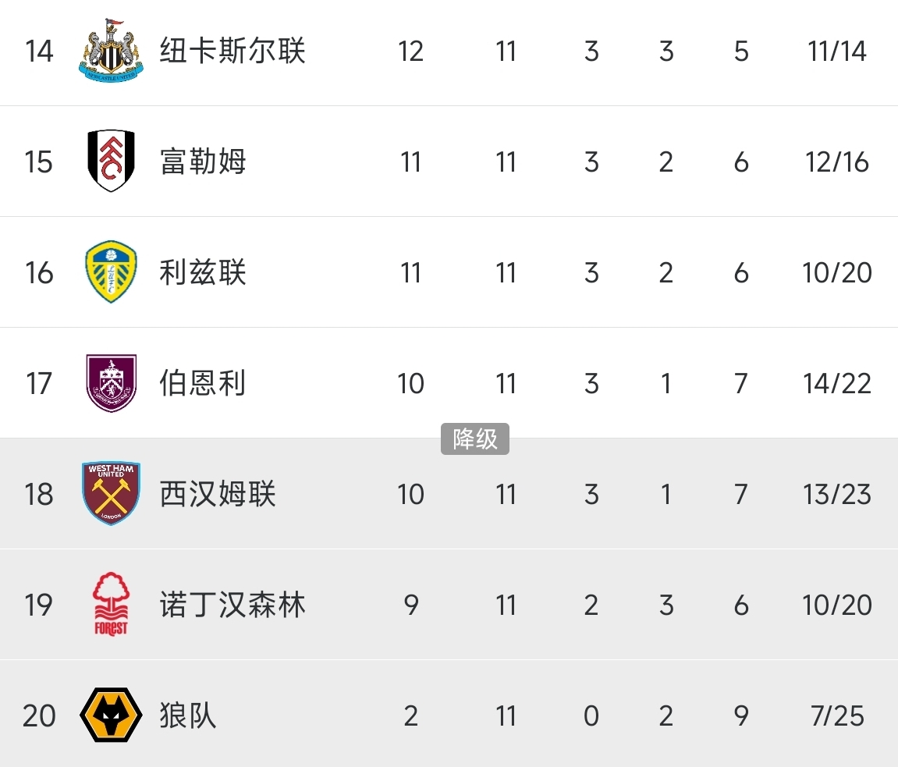Click the Nottingham Forest tree logo
This screenshot has width=898, height=767.
point(111,605)
